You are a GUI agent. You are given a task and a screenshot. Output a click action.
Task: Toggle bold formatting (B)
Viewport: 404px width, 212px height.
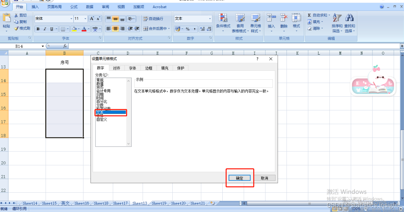point(38,29)
